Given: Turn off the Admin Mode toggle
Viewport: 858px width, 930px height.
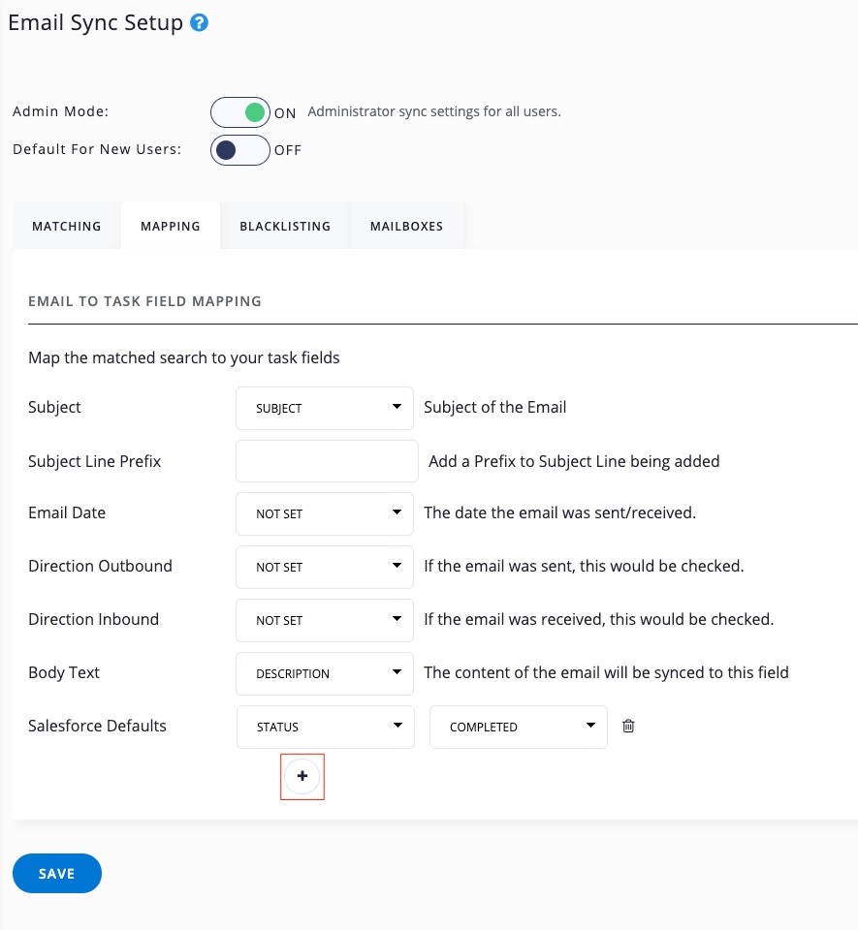Looking at the screenshot, I should (240, 112).
